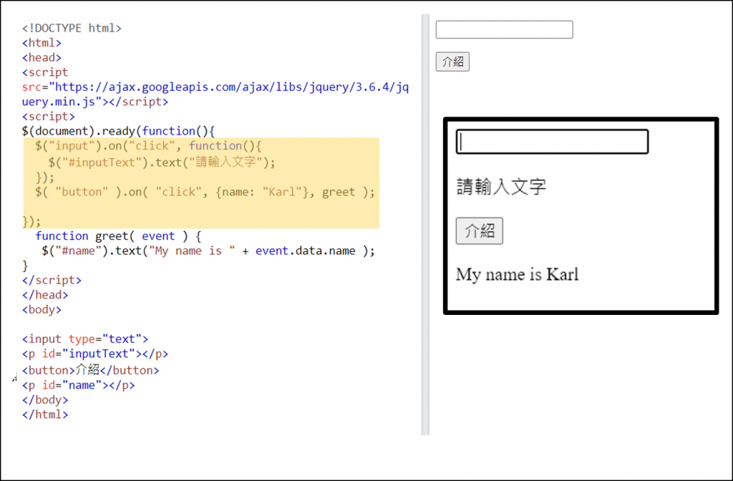The image size is (733, 481).
Task: Click the closing </script> tag line
Action: pos(52,280)
